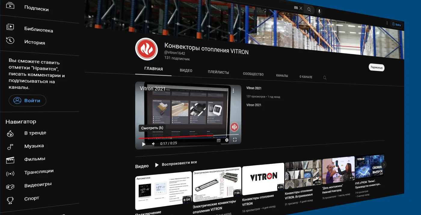
Task: Open the Трансляции live icon
Action: click(10, 174)
